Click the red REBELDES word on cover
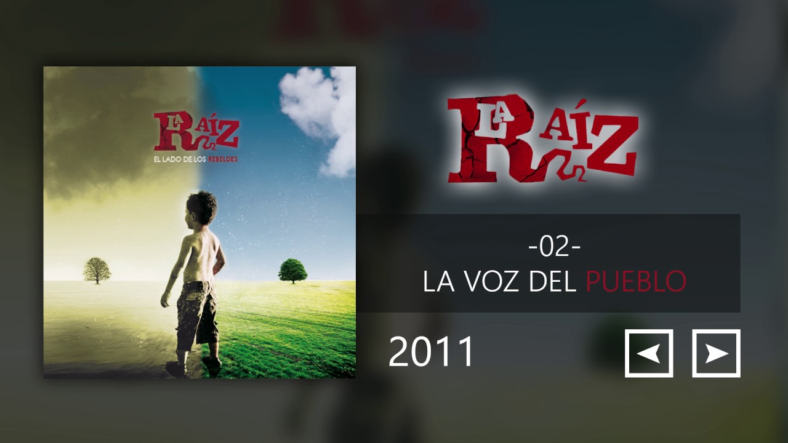 point(223,159)
